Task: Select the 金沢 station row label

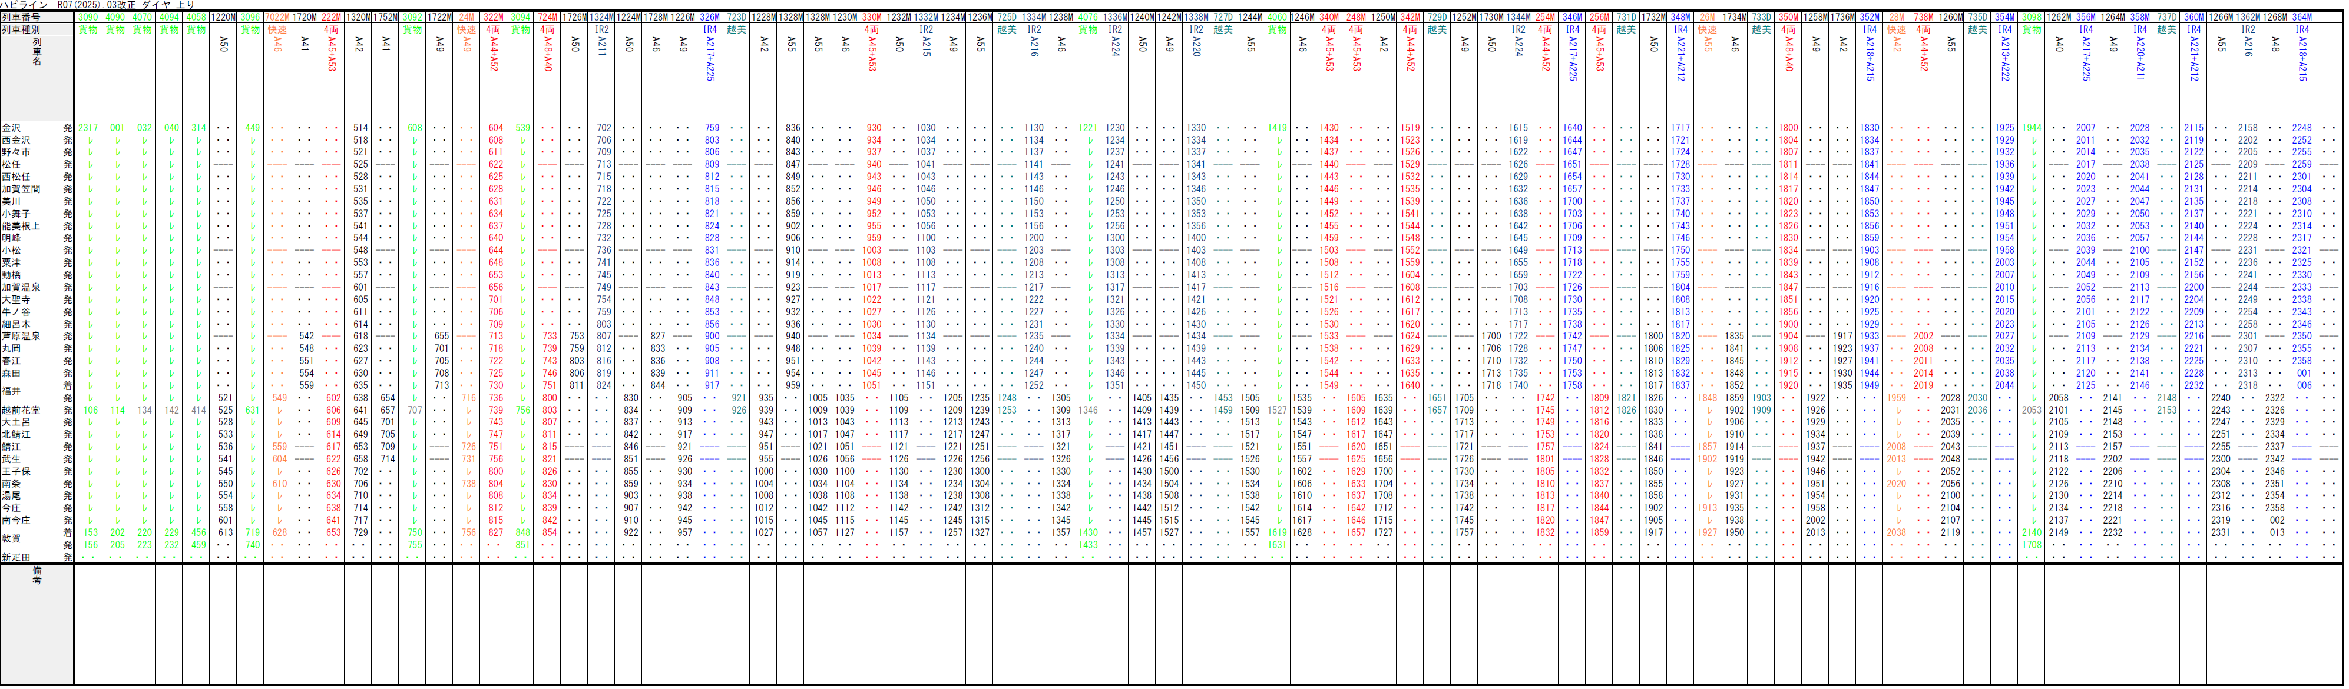Action: (11, 128)
